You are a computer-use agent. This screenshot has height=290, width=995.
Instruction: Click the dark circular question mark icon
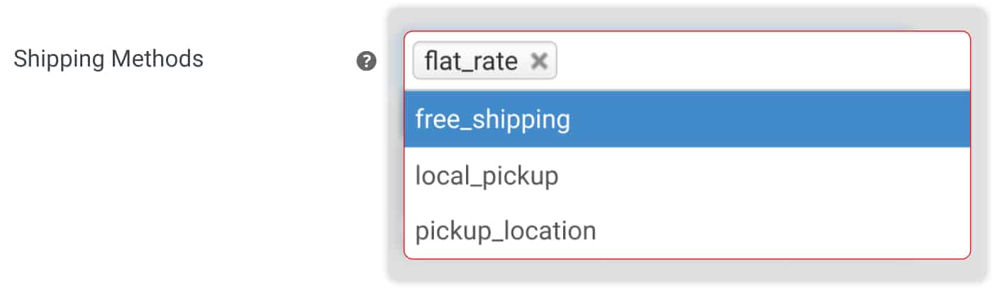coord(366,62)
